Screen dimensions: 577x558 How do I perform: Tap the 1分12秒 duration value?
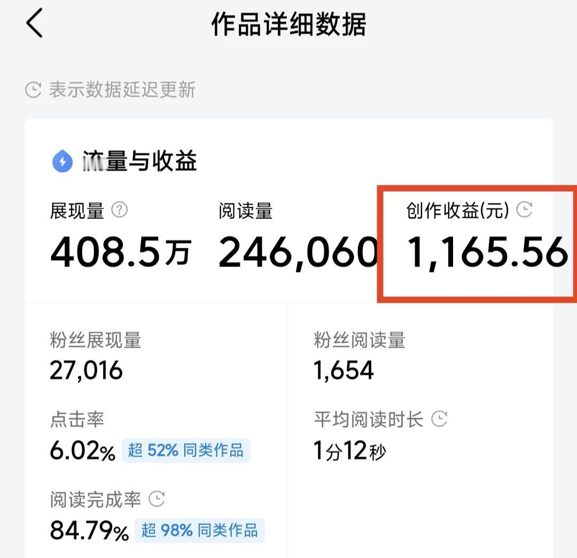350,451
